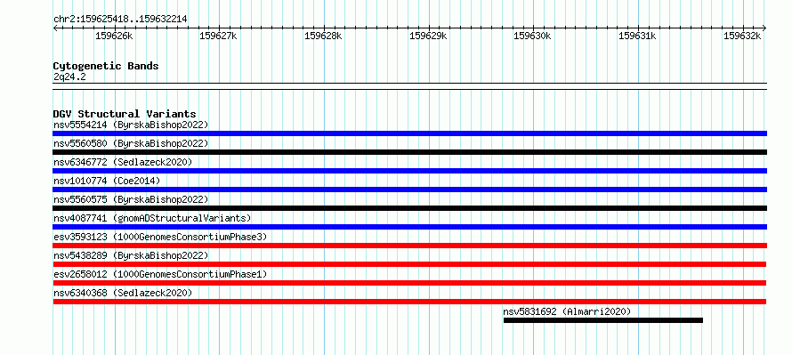This screenshot has height=355, width=792.
Task: Click the nsv5831692 (Almarri2020) label
Action: tap(567, 311)
